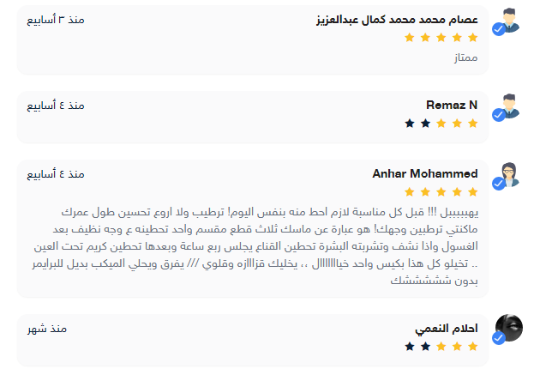
Task: Click the review text ممتاز
Action: point(464,57)
